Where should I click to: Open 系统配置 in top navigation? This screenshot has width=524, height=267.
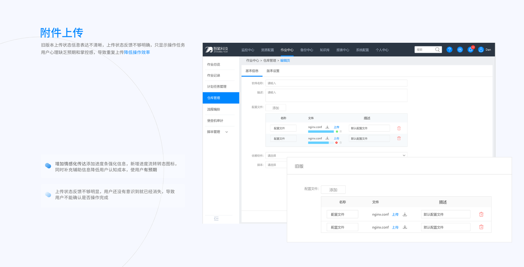click(x=362, y=50)
